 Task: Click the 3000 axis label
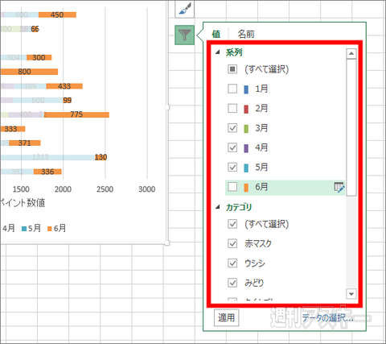coord(147,189)
